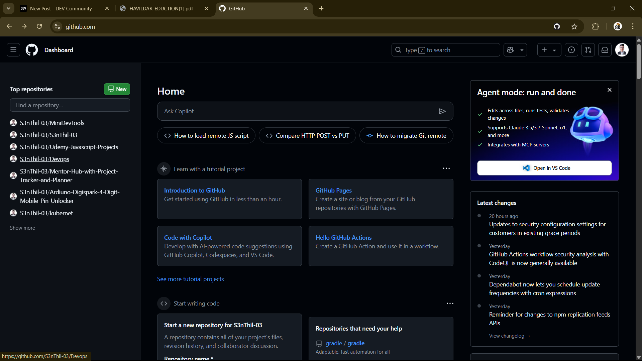The image size is (642, 361).
Task: Click GitHub app icon in address bar
Action: 557,26
